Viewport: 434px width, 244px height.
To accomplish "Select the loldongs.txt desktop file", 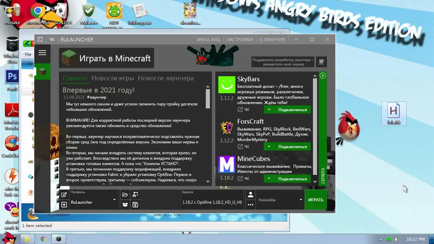I will click(x=139, y=14).
